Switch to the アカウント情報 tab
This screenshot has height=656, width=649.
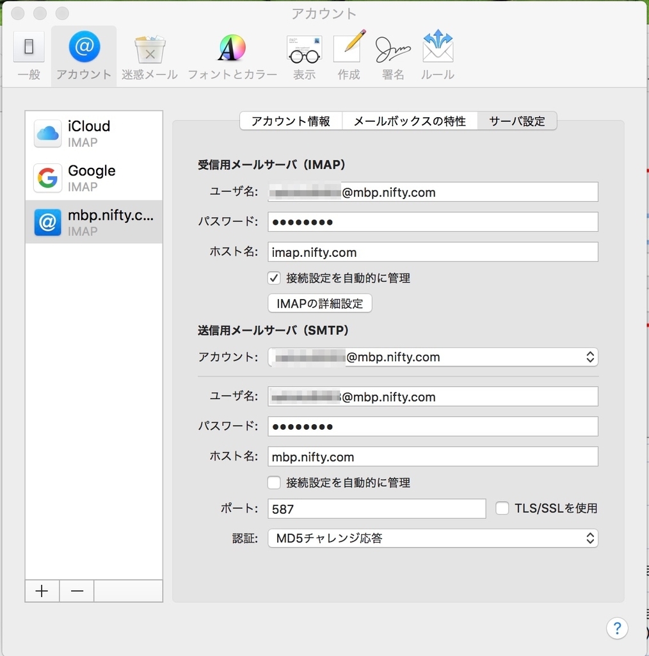click(291, 121)
